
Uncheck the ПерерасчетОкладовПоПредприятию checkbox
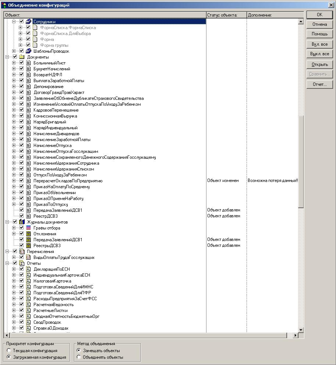(x=21, y=181)
